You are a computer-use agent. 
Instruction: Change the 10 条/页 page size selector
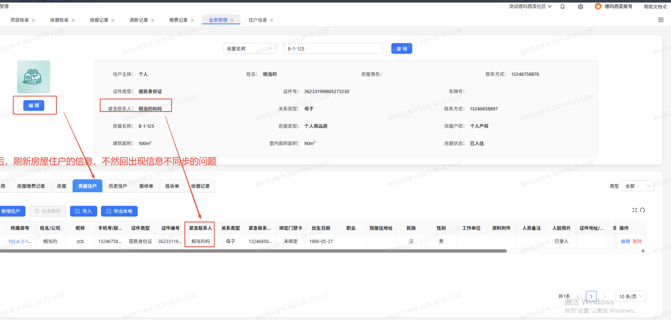coord(630,296)
